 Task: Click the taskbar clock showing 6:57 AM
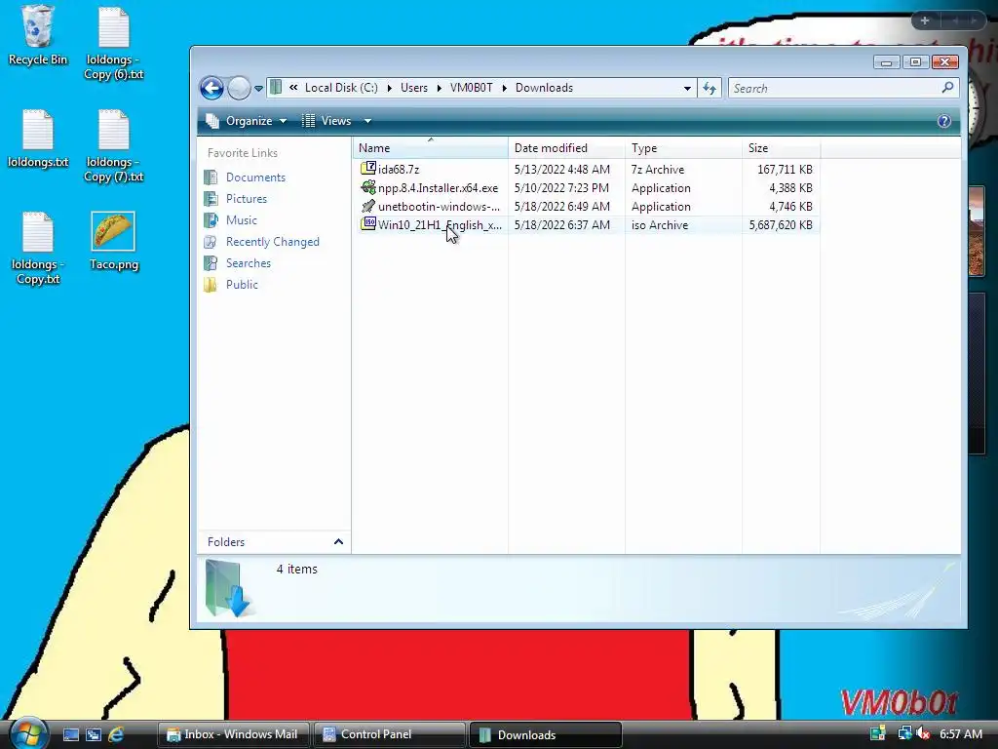pyautogui.click(x=960, y=734)
